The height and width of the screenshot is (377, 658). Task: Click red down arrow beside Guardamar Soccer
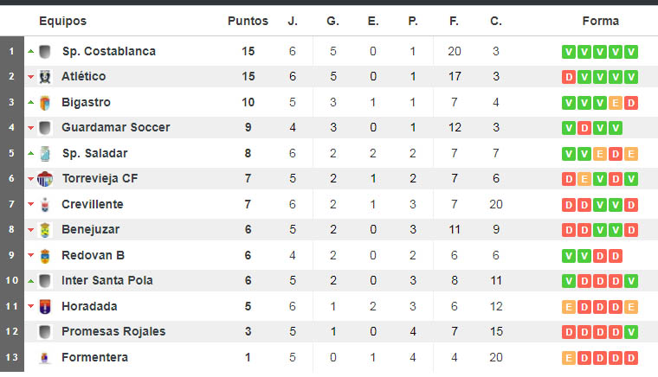(30, 128)
